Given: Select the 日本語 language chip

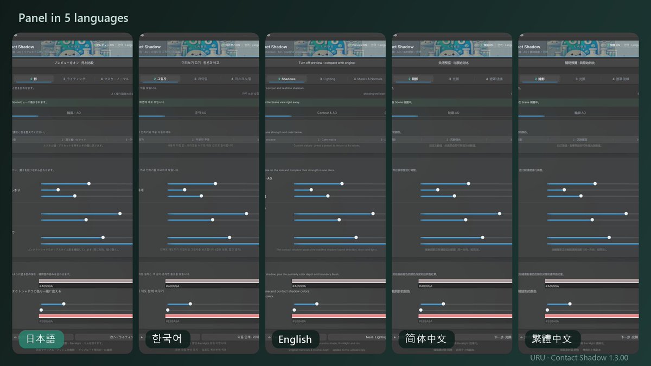Looking at the screenshot, I should click(41, 339).
